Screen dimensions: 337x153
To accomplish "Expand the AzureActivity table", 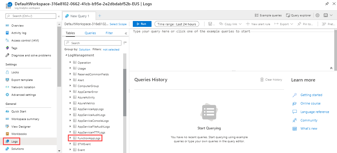I will [70, 97].
